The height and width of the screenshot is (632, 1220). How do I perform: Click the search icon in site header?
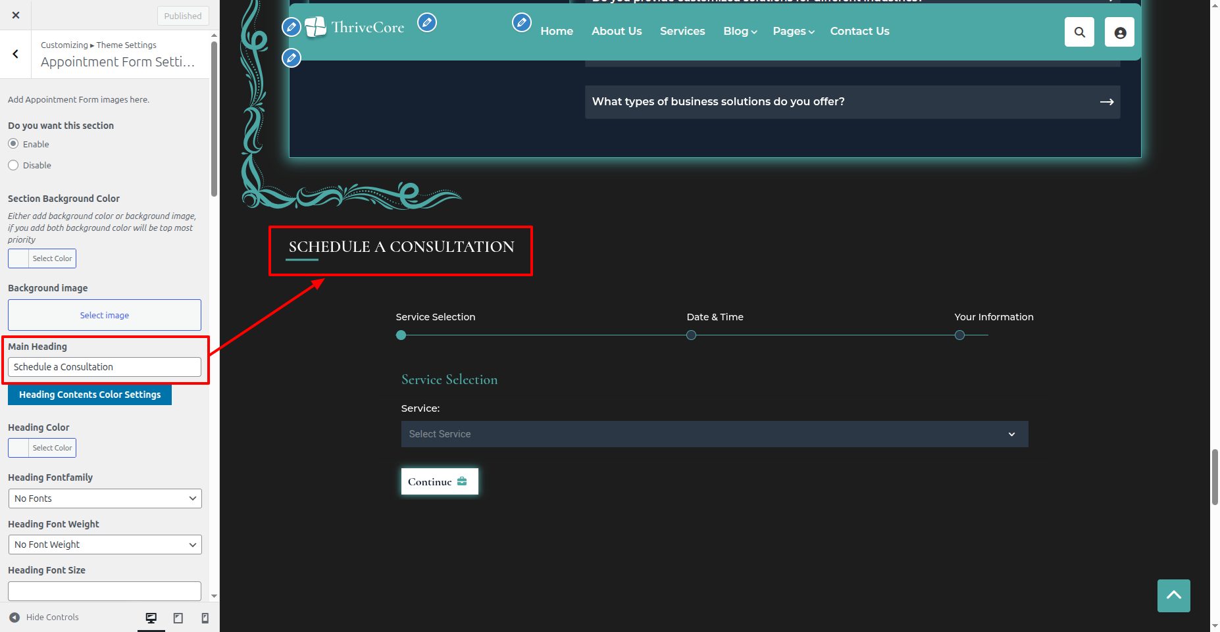pyautogui.click(x=1079, y=32)
